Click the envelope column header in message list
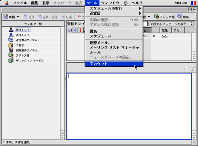Image resolution: width=198 pixels, height=146 pixels. (x=70, y=30)
